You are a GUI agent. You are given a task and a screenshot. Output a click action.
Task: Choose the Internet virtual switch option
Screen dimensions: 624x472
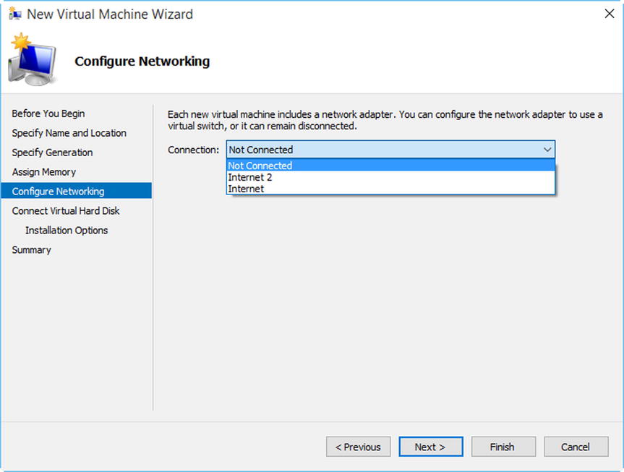390,189
